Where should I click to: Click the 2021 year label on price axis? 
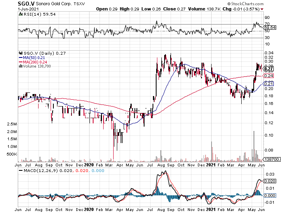point(211,165)
